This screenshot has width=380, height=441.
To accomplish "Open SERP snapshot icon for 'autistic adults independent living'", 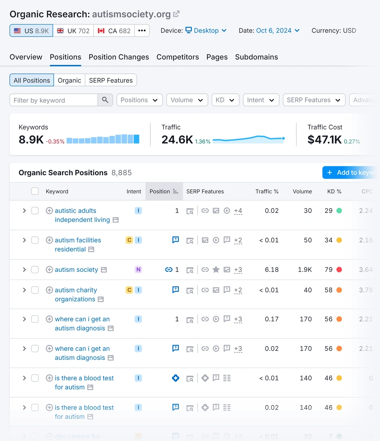I will [x=190, y=211].
